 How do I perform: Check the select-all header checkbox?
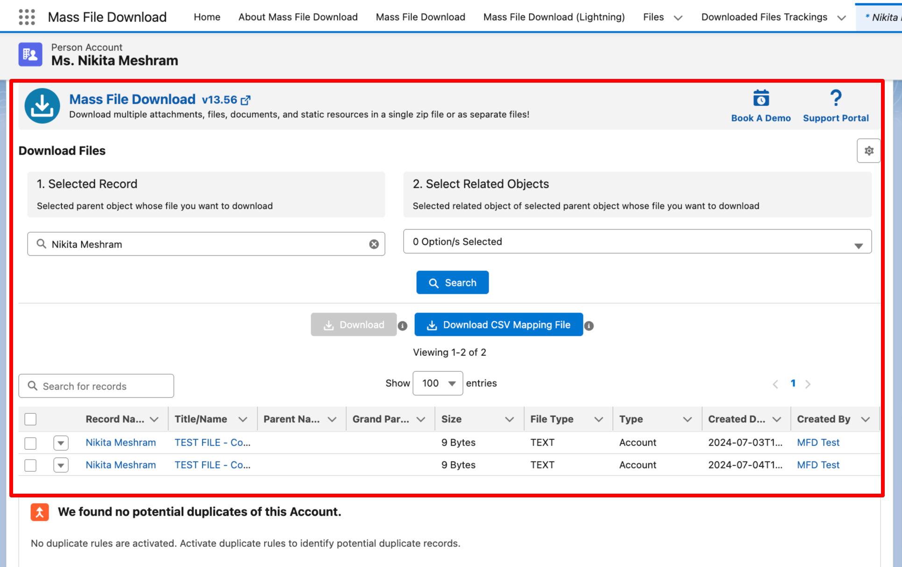coord(31,419)
